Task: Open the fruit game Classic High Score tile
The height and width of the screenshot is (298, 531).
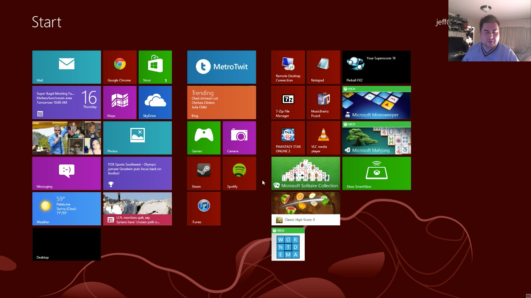Action: pos(306,209)
